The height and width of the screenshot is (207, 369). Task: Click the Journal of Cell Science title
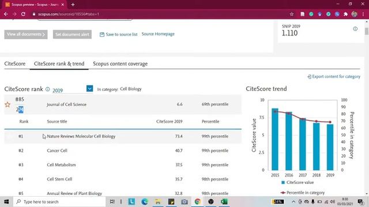[x=66, y=105]
